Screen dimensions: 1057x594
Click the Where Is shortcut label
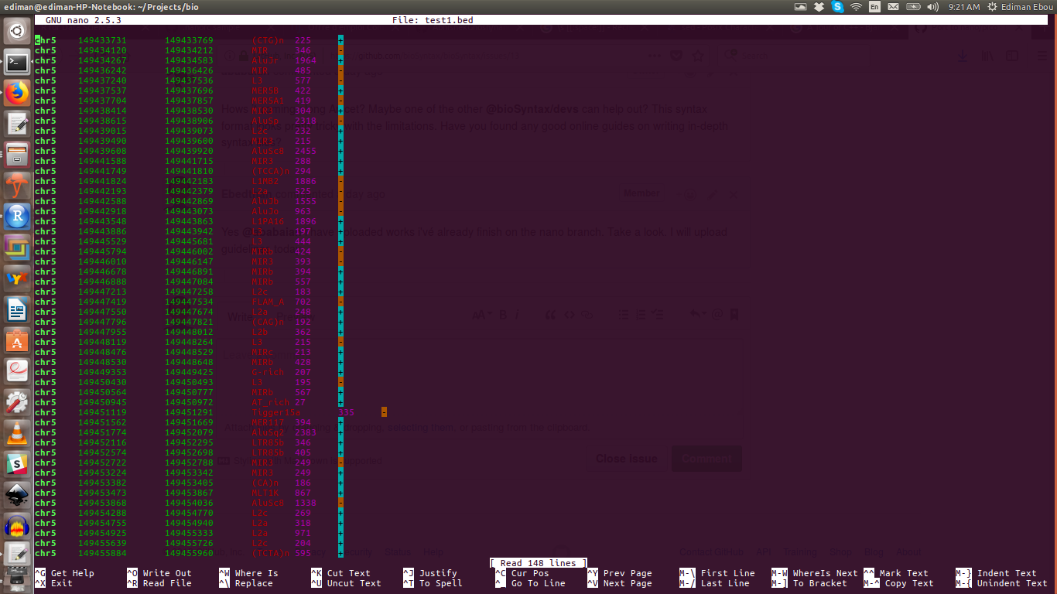256,573
